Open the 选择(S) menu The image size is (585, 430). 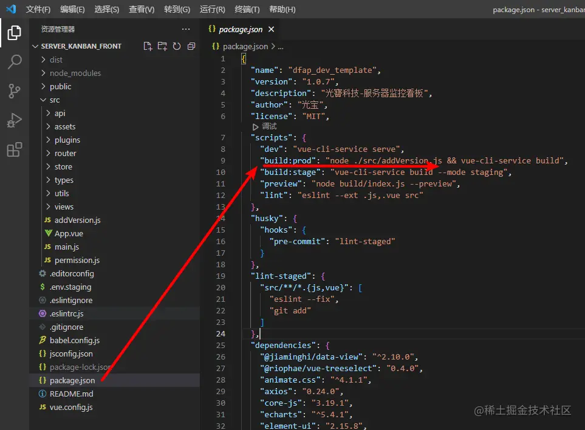[x=107, y=9]
